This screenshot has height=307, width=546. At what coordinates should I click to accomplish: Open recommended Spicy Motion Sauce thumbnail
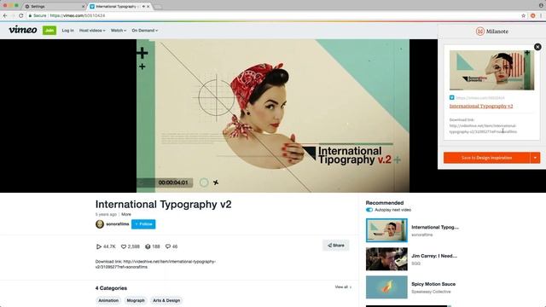386,287
